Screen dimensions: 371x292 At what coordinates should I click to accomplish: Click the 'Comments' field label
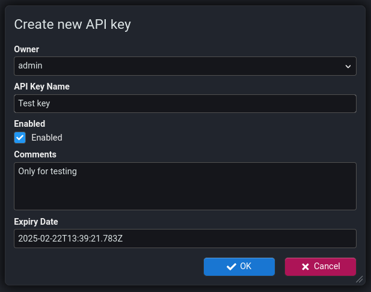point(35,154)
